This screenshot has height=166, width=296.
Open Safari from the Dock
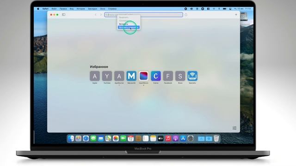tap(86, 138)
